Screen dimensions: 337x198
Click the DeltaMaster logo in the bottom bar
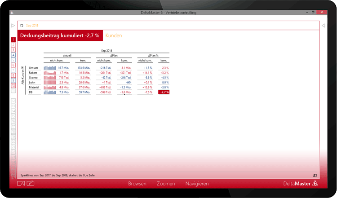click(301, 184)
